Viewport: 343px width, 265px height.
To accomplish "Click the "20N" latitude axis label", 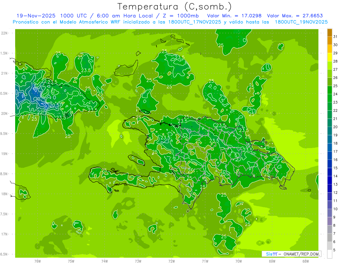I will pos(4,113).
